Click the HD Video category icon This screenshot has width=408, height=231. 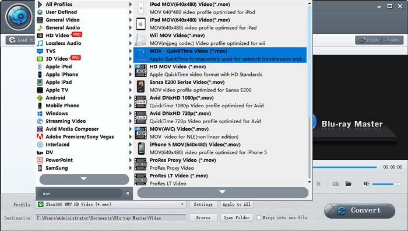click(40, 36)
